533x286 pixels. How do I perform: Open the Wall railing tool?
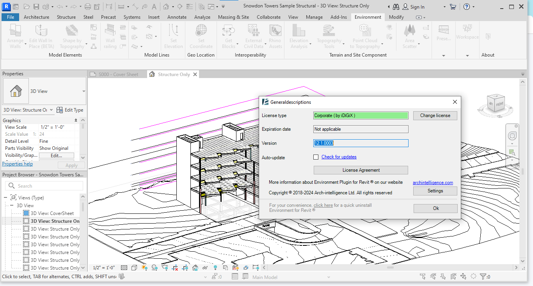click(x=110, y=36)
